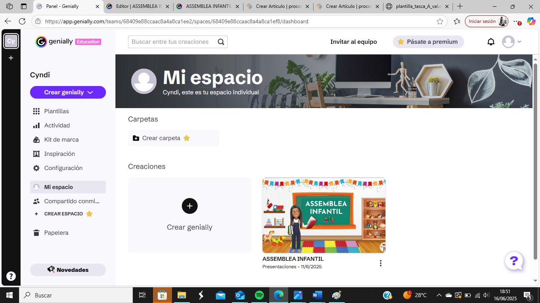Open the purple help chat bubble
The width and height of the screenshot is (540, 303).
point(514,261)
